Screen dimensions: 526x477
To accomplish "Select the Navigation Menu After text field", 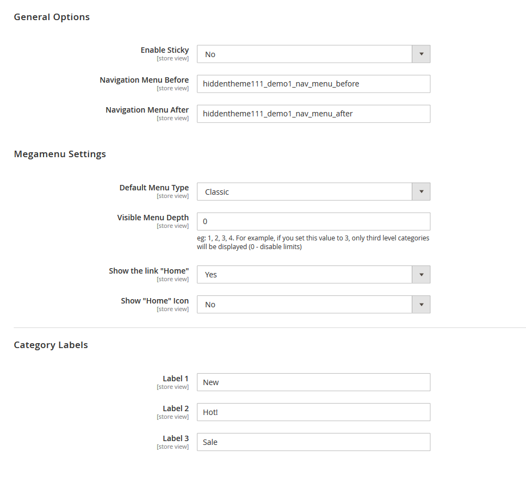I will coord(313,114).
